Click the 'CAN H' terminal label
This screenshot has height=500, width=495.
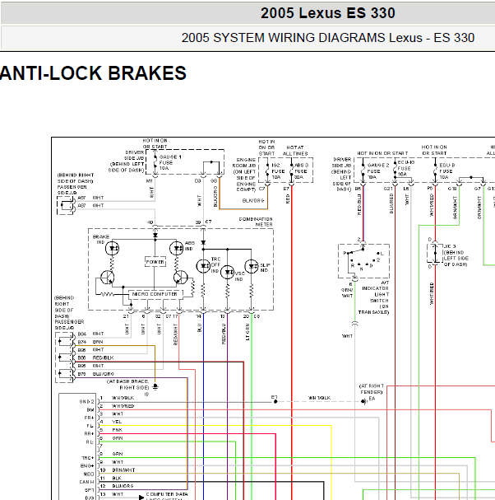pos(86,482)
